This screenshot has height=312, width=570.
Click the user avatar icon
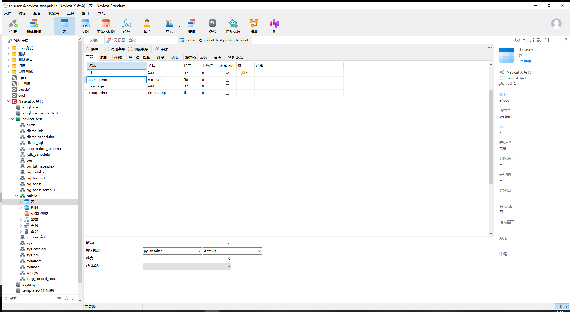(556, 24)
